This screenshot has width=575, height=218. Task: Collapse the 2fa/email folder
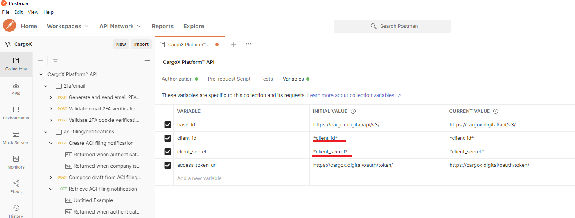coord(46,86)
